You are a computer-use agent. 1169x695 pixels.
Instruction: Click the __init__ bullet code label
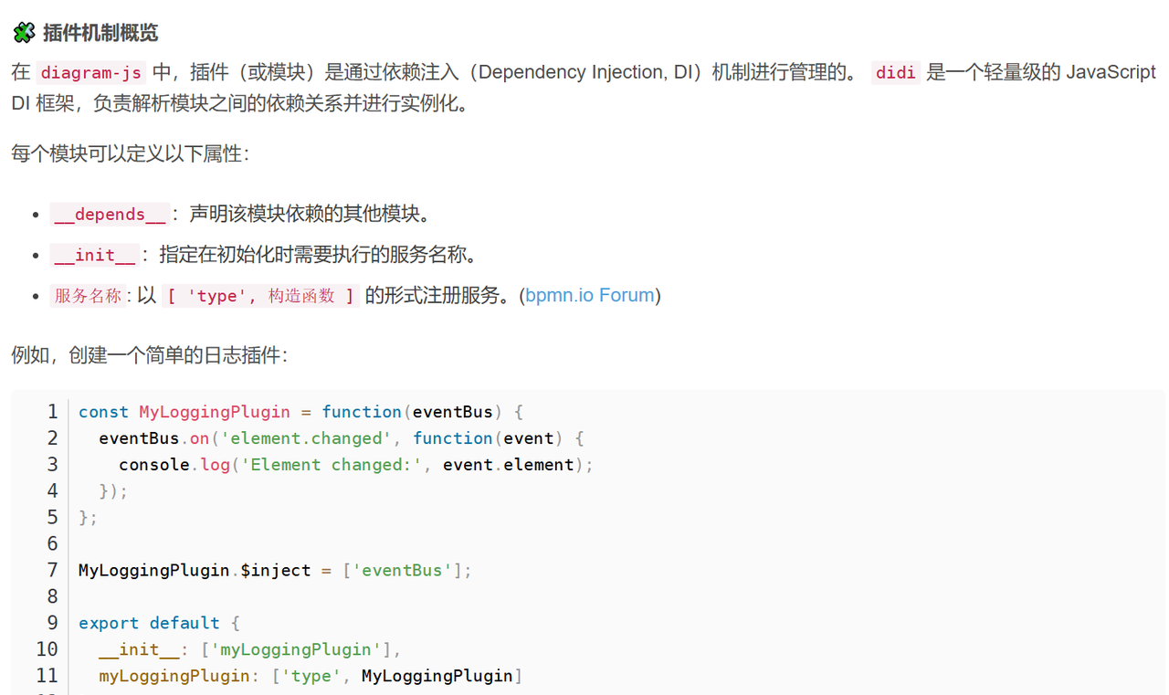[x=95, y=255]
